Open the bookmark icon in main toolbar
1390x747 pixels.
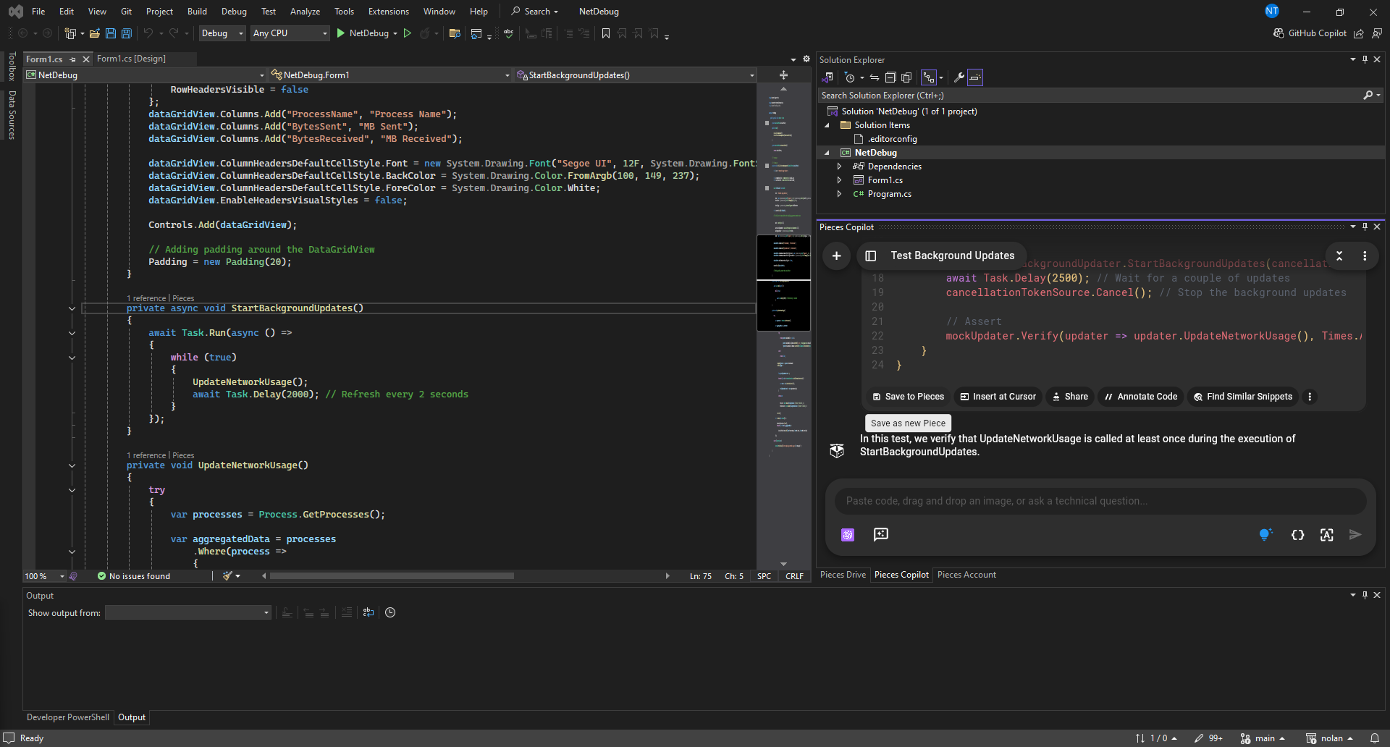(606, 33)
